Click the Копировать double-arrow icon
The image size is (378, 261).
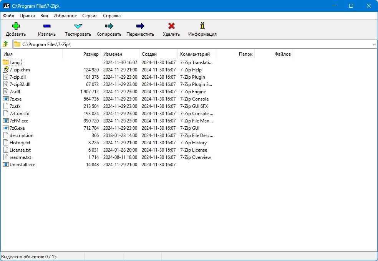tap(109, 26)
